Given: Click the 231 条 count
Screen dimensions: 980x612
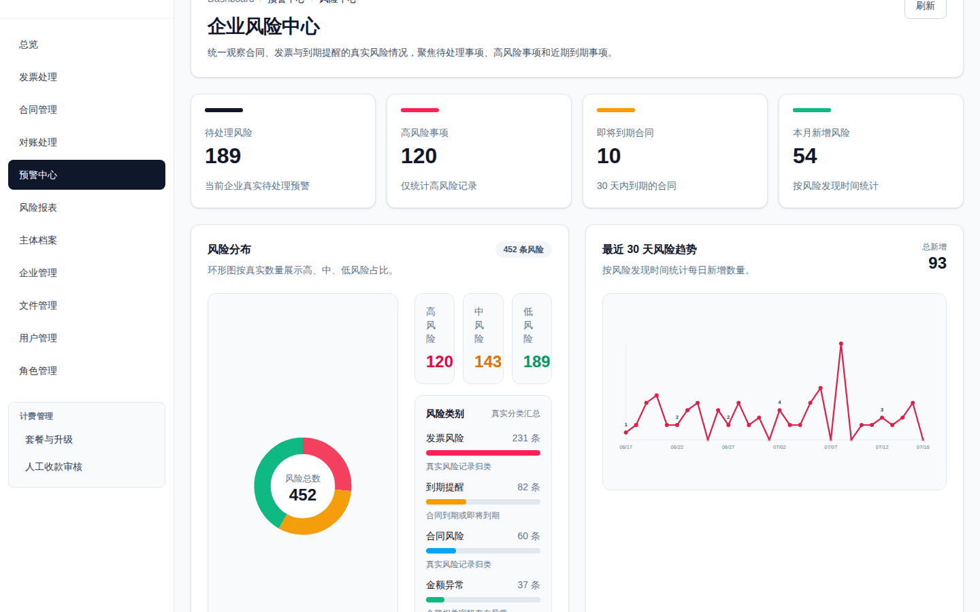Looking at the screenshot, I should [x=526, y=438].
